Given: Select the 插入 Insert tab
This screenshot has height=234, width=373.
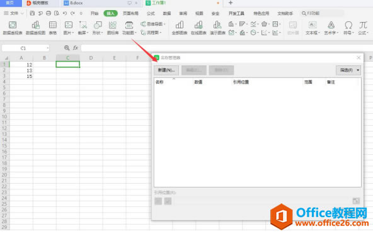Looking at the screenshot, I should pos(111,13).
